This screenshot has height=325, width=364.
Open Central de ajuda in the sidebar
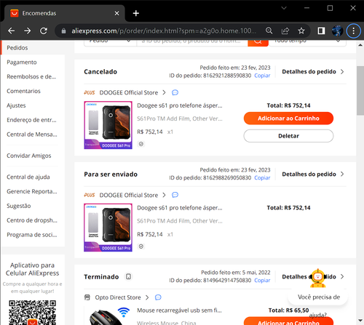[x=28, y=177]
